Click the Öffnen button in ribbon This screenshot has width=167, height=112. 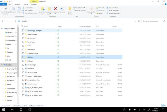100,8
